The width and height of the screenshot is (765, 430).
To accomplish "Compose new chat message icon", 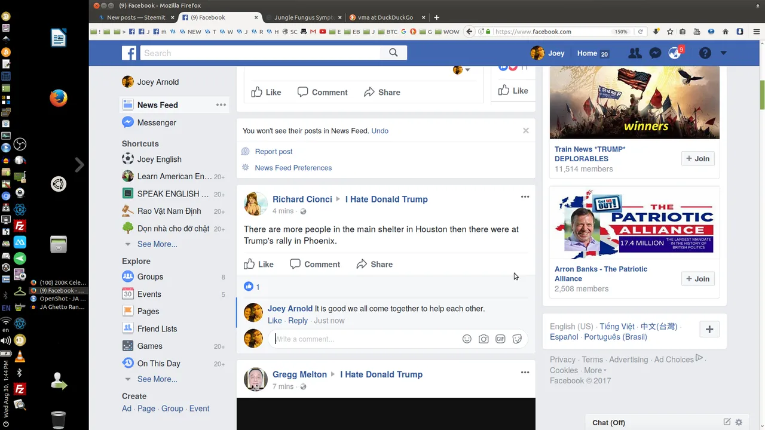I will point(727,422).
